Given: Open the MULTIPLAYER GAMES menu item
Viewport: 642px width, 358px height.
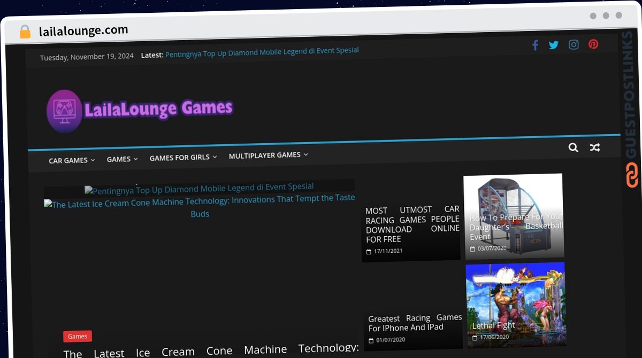Looking at the screenshot, I should pos(264,155).
